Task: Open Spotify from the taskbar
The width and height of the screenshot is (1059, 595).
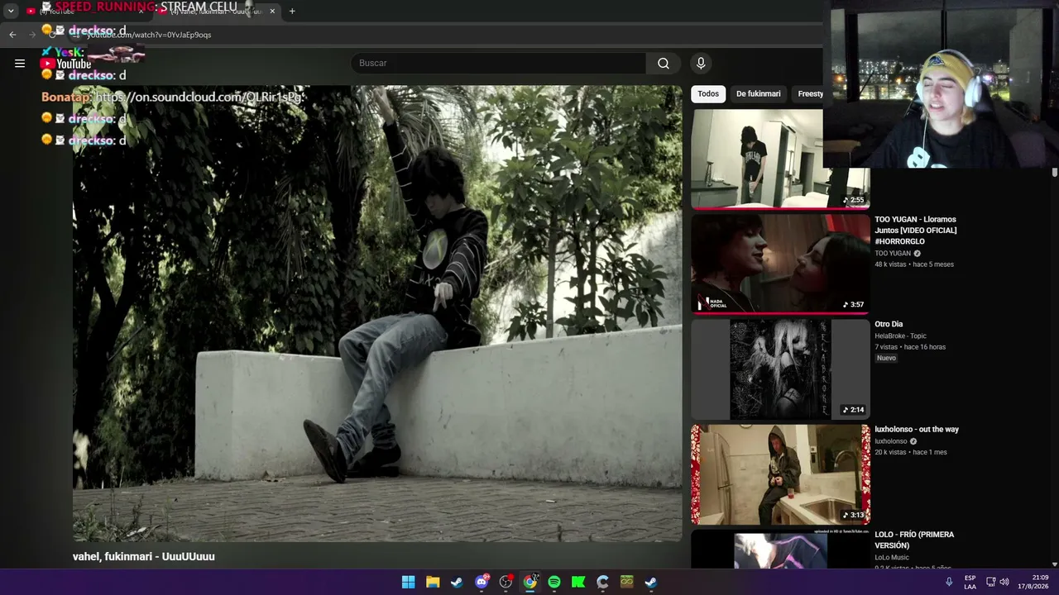Action: coord(554,582)
